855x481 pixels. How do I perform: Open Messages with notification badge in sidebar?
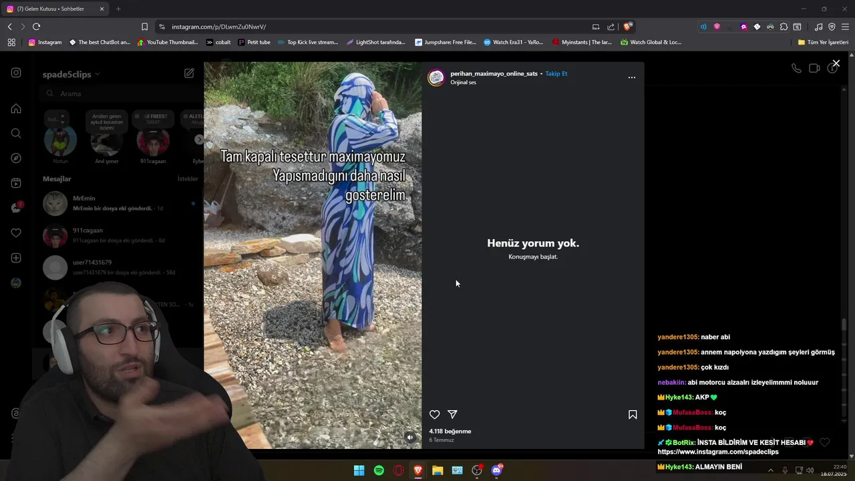(16, 208)
